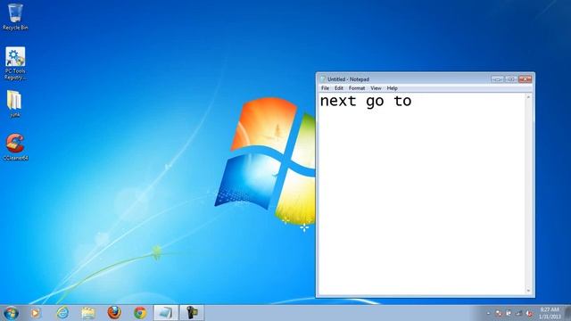The height and width of the screenshot is (321, 571).
Task: Click the muted volume speaker tray icon
Action: (529, 313)
